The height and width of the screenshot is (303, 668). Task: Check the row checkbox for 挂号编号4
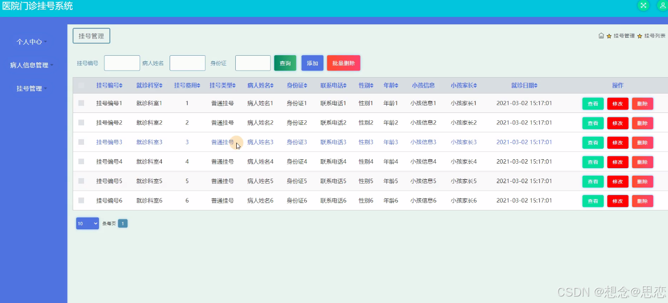pos(81,161)
